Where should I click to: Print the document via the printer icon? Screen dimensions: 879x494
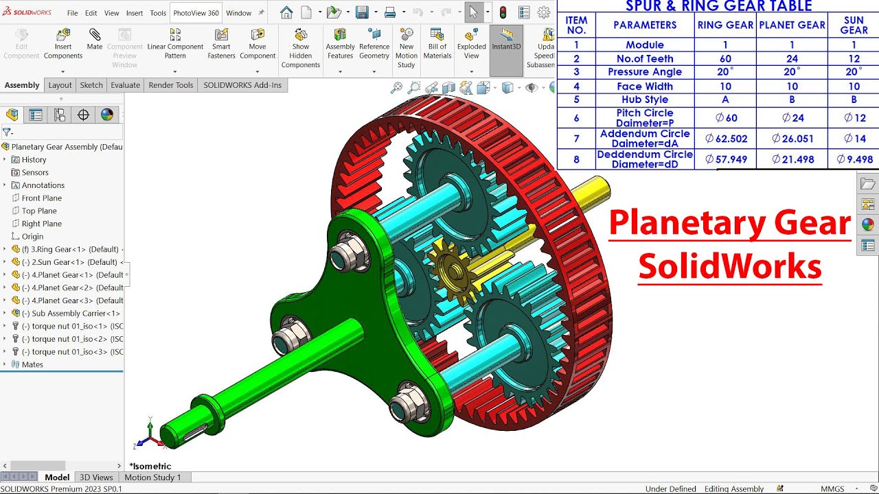(390, 12)
